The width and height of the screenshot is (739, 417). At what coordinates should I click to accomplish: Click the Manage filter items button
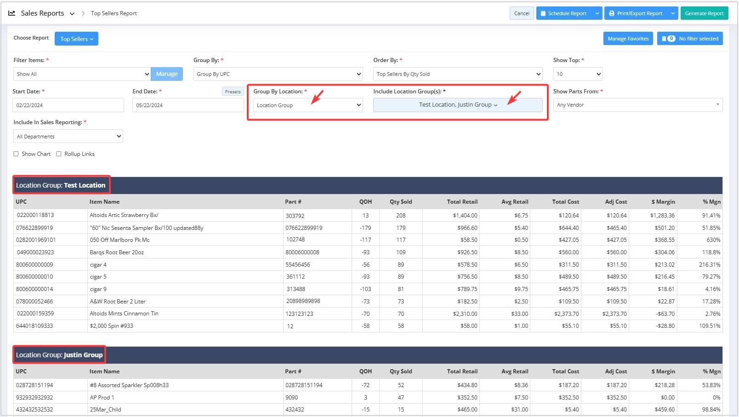[167, 74]
